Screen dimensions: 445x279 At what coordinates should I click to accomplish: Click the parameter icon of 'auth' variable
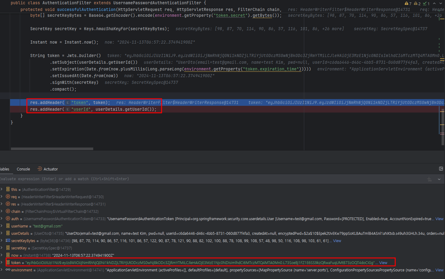pyautogui.click(x=8, y=219)
